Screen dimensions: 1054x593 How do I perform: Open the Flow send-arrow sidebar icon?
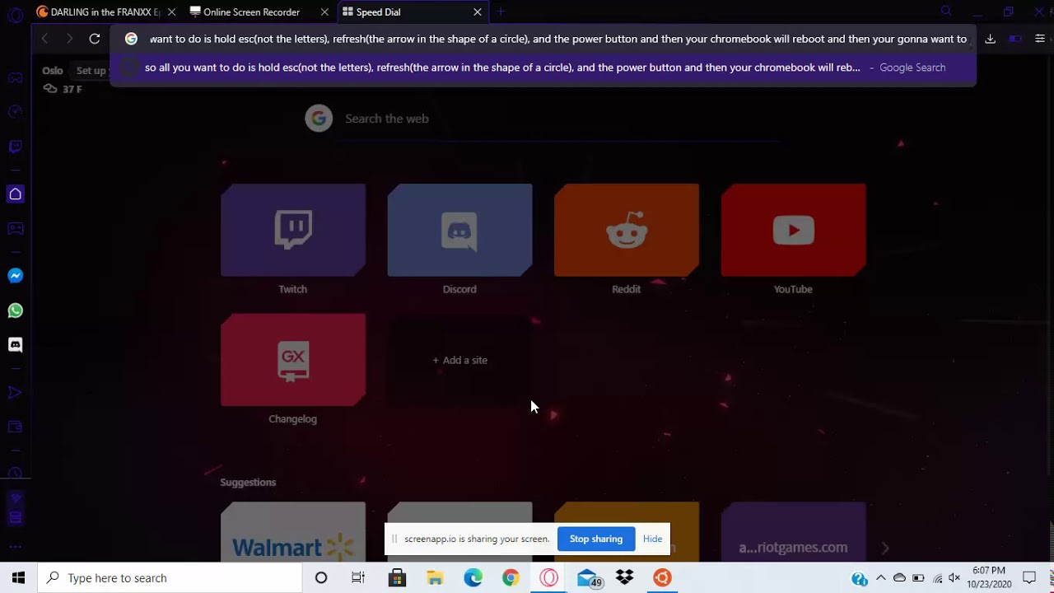[x=15, y=393]
